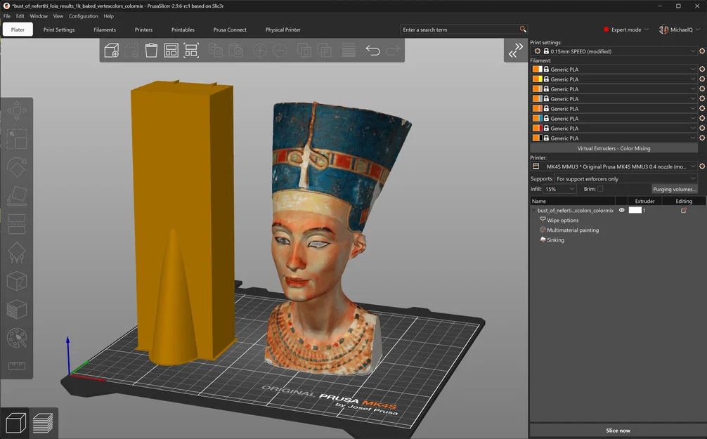Open the Edit menu
The height and width of the screenshot is (439, 707).
tap(20, 16)
